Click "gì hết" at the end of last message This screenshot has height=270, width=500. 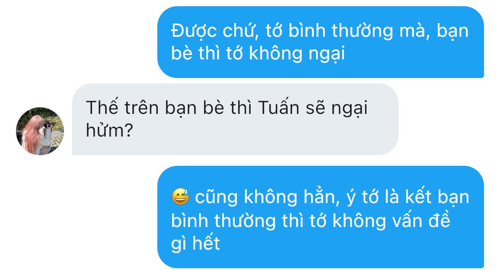[x=196, y=244]
